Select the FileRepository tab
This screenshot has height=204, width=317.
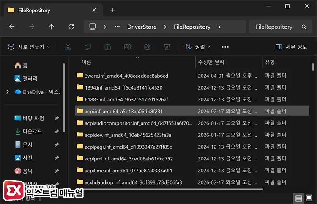click(x=53, y=10)
